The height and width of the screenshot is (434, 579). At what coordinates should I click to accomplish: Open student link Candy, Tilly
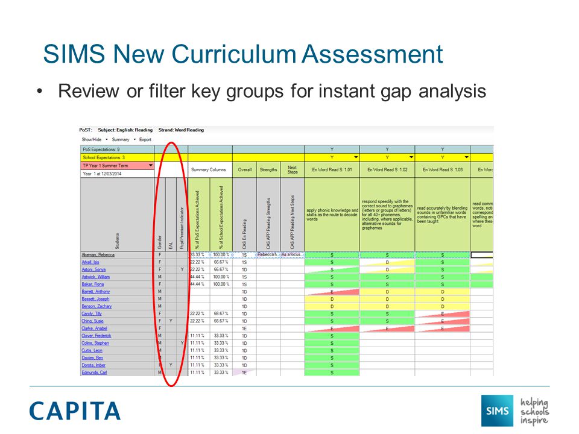tap(91, 313)
